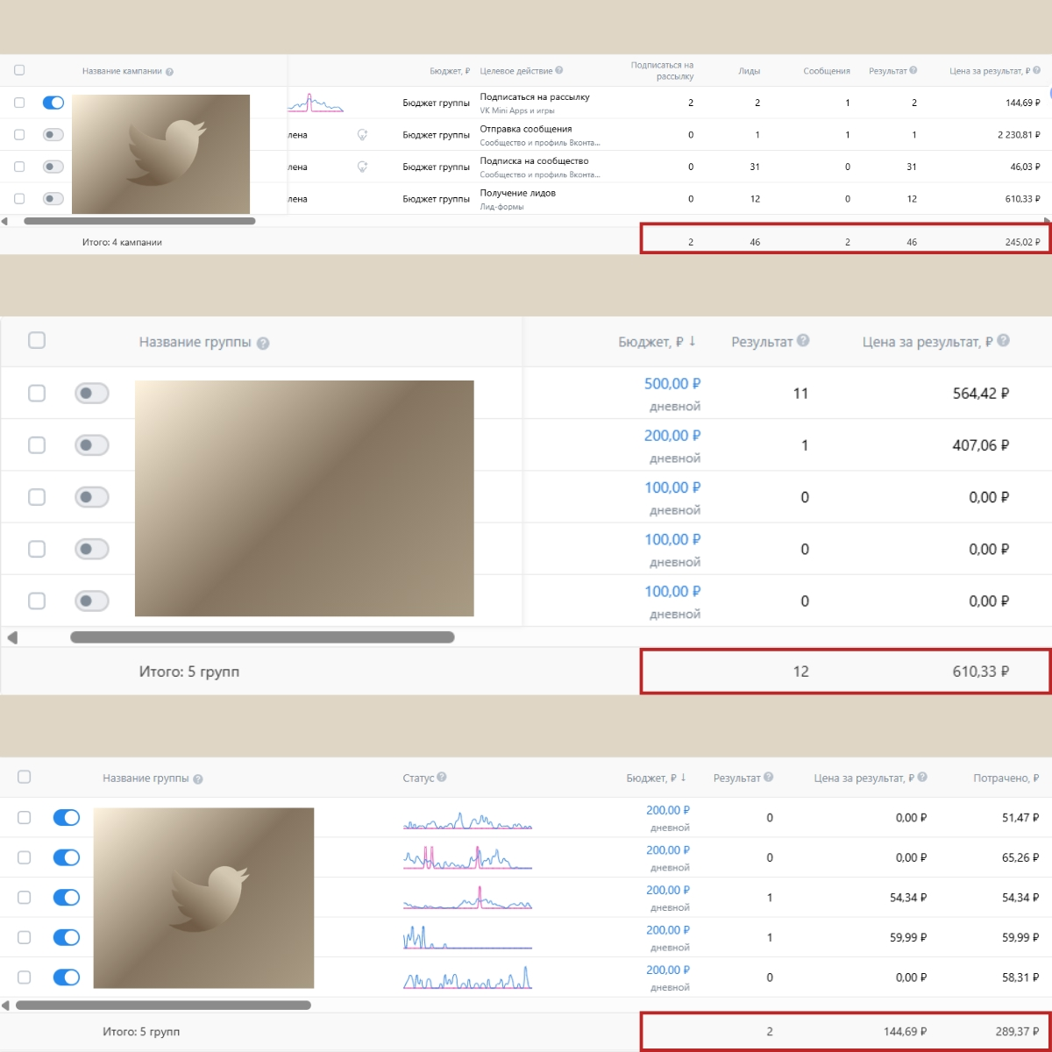
Task: Enable toggle for group with 500,00 ₽ budget
Action: [92, 393]
